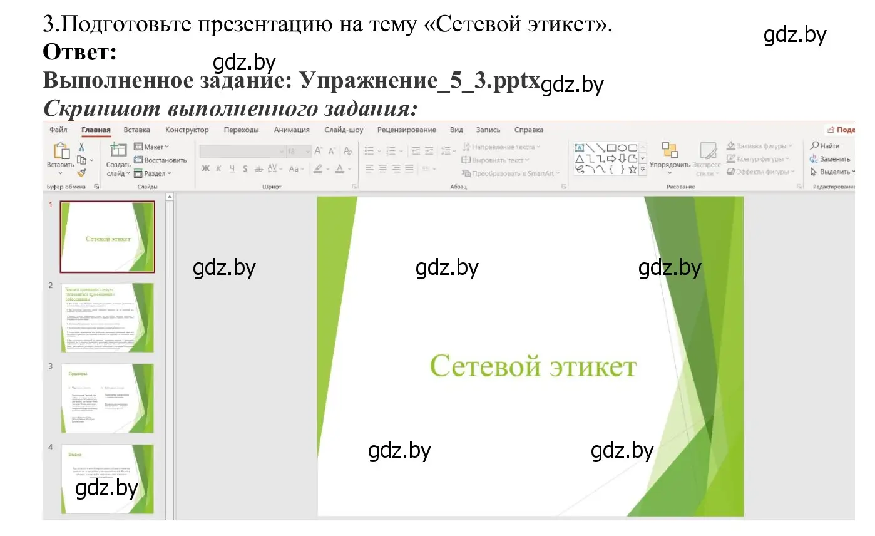Toggle italic К formatting
Image resolution: width=875 pixels, height=536 pixels.
218,168
